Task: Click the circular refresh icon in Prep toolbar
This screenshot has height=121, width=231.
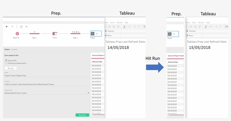Action: (21, 27)
